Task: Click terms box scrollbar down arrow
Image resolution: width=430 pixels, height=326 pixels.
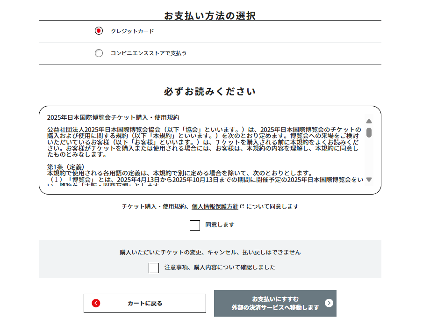Action: click(369, 180)
